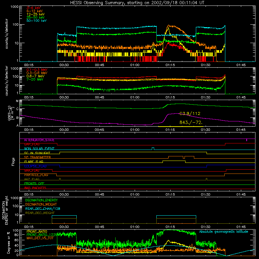259x259 pixels.
Task: Click the green FRONT_RATIO_1225 legend label
Action: pyautogui.click(x=42, y=235)
